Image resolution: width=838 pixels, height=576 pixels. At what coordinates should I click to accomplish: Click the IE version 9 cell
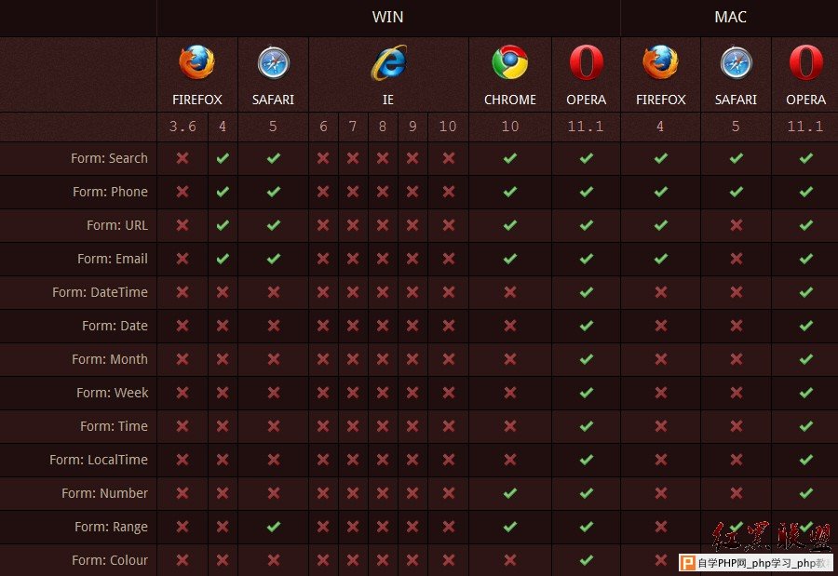(412, 127)
